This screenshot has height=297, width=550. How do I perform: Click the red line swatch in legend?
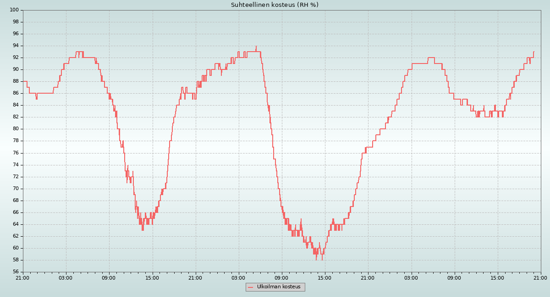click(250, 287)
